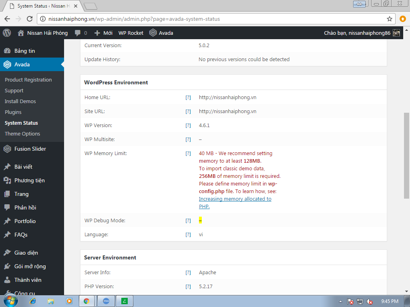Click Action Center flag tray icon
Viewport: 410px width, 307px height.
(350, 301)
